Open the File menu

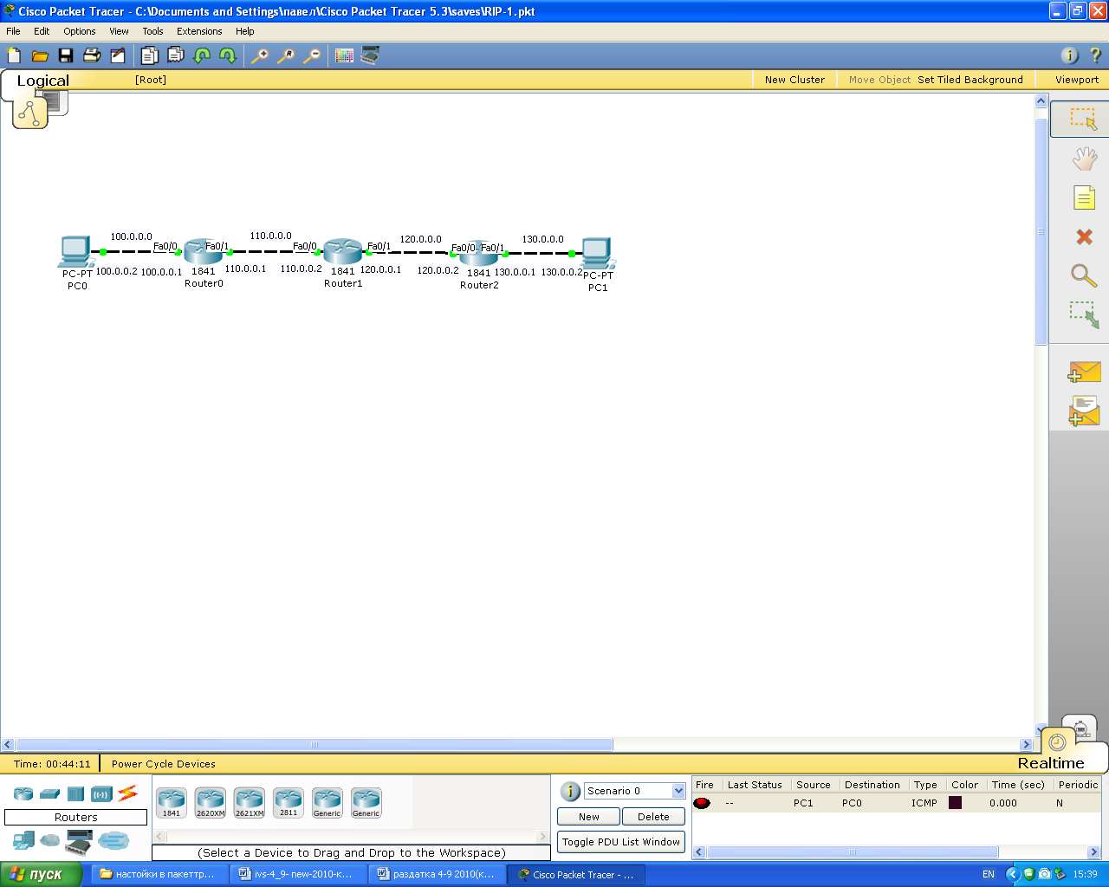click(13, 31)
